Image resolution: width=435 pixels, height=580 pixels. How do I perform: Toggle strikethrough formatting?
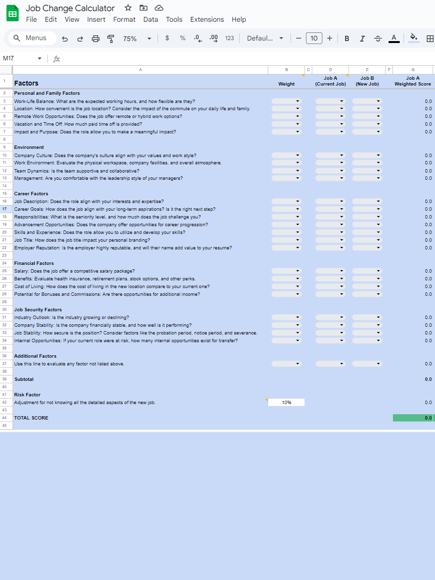[378, 39]
